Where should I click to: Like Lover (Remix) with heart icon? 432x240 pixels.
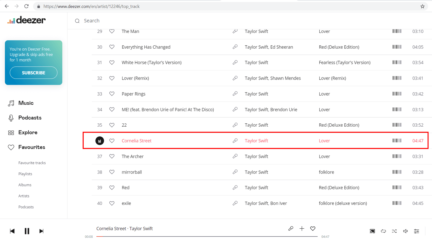point(112,78)
